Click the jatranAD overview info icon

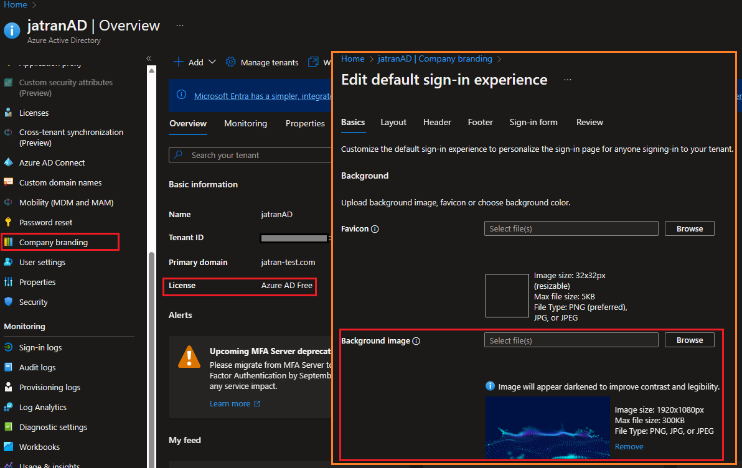point(12,30)
